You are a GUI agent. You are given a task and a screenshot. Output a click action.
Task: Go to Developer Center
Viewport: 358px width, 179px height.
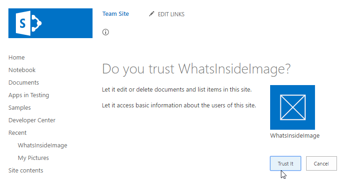[32, 120]
